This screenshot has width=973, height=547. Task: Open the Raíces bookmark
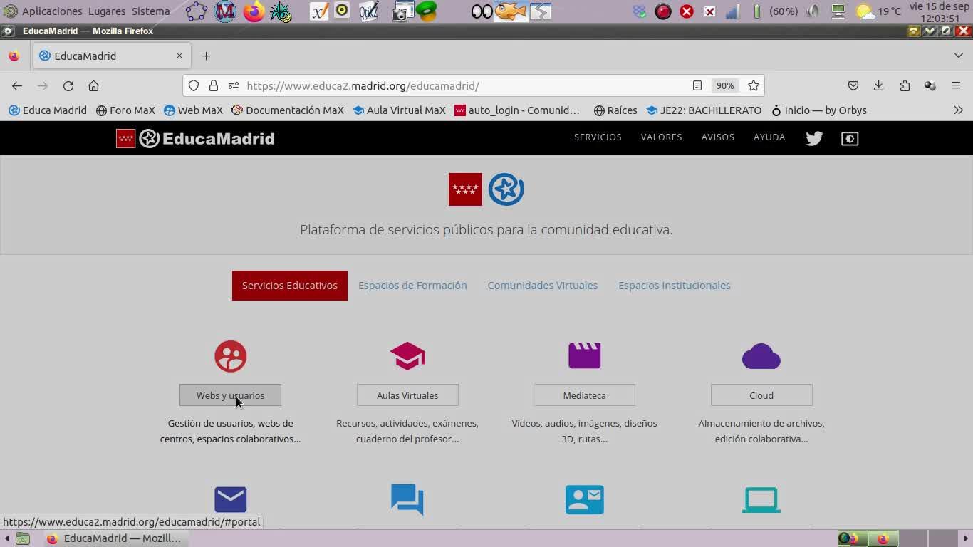pos(615,110)
